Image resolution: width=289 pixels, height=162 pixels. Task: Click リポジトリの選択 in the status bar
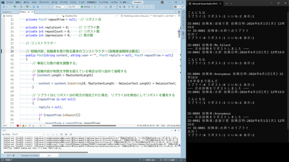169,160
